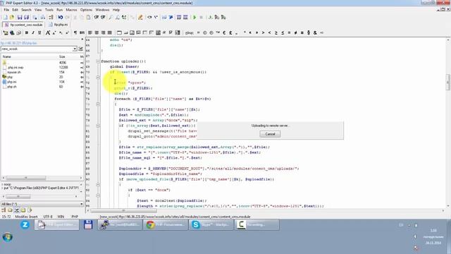
Task: Switch to the content_cms.module tab
Action: coord(23,25)
